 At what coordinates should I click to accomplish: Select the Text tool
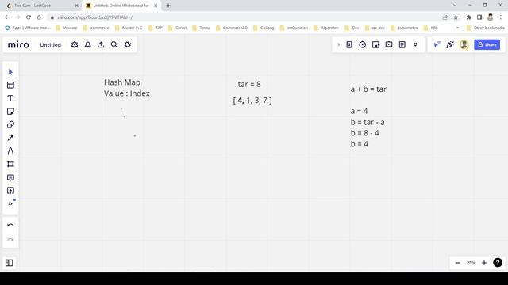coord(10,98)
